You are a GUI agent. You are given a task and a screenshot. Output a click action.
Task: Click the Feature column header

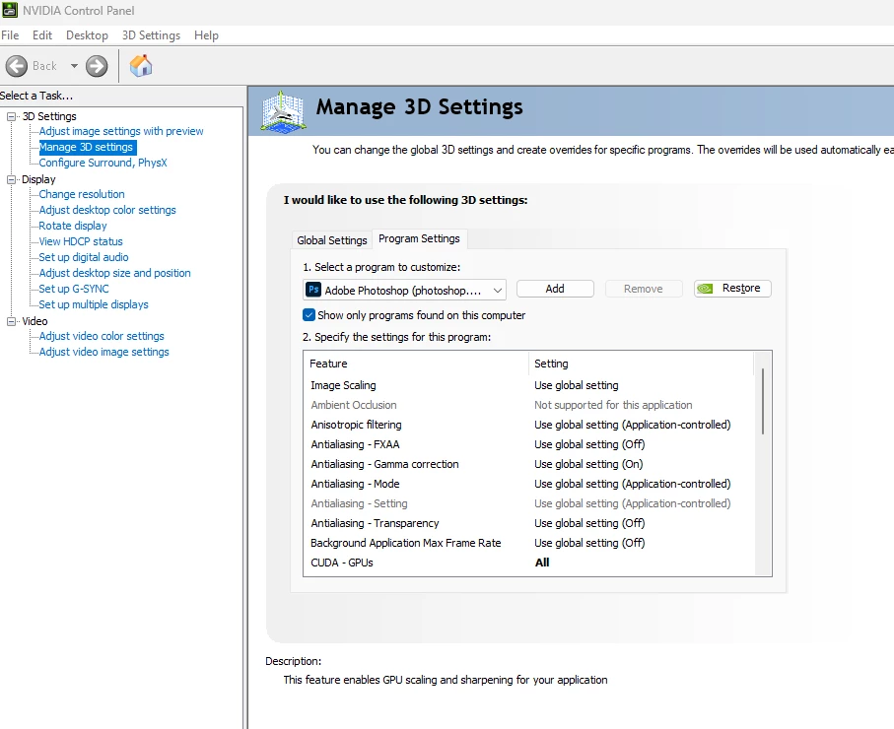(416, 364)
